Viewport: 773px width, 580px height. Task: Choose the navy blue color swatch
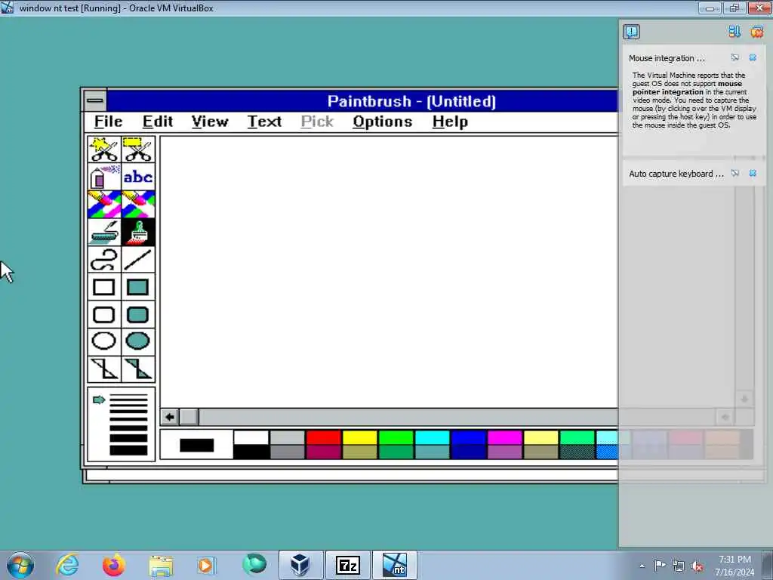468,452
